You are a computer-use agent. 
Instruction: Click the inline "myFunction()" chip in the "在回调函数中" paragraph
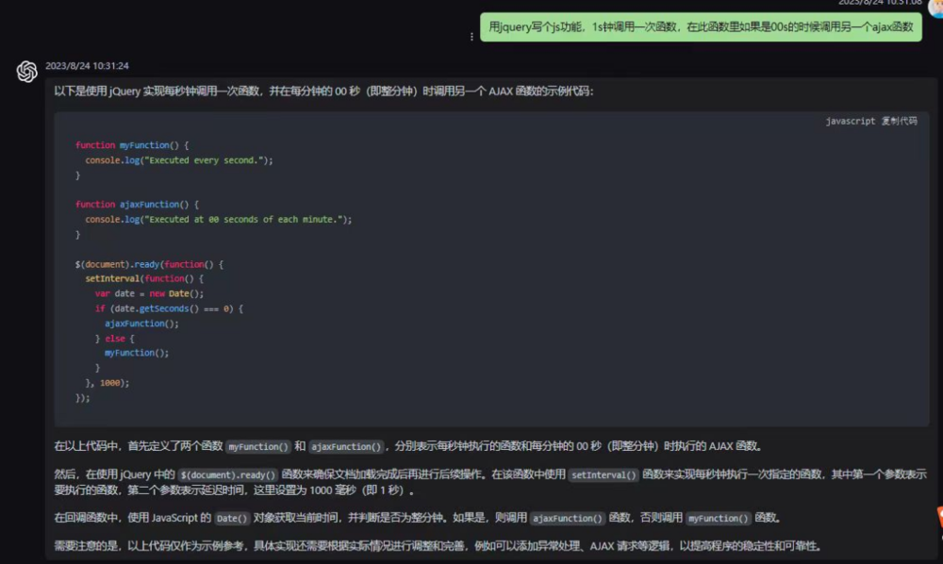point(718,518)
